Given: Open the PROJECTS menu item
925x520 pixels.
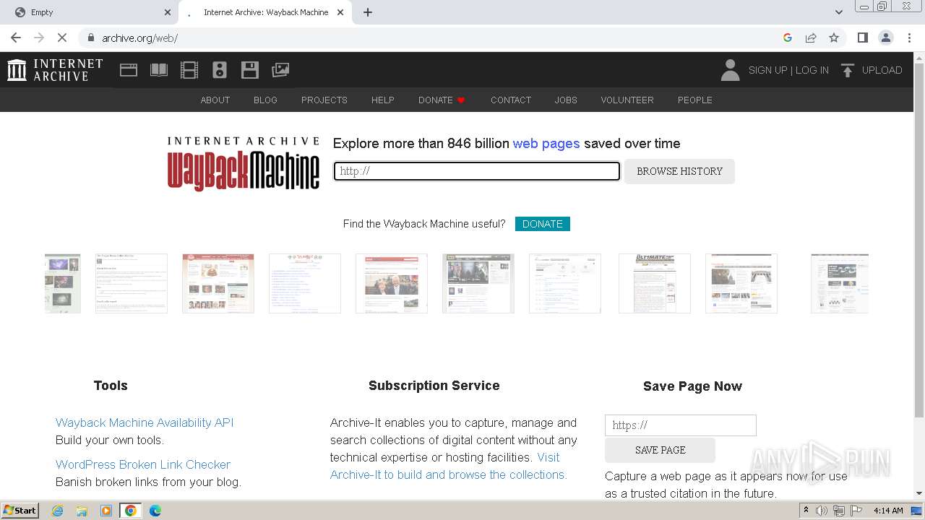Looking at the screenshot, I should [x=324, y=100].
